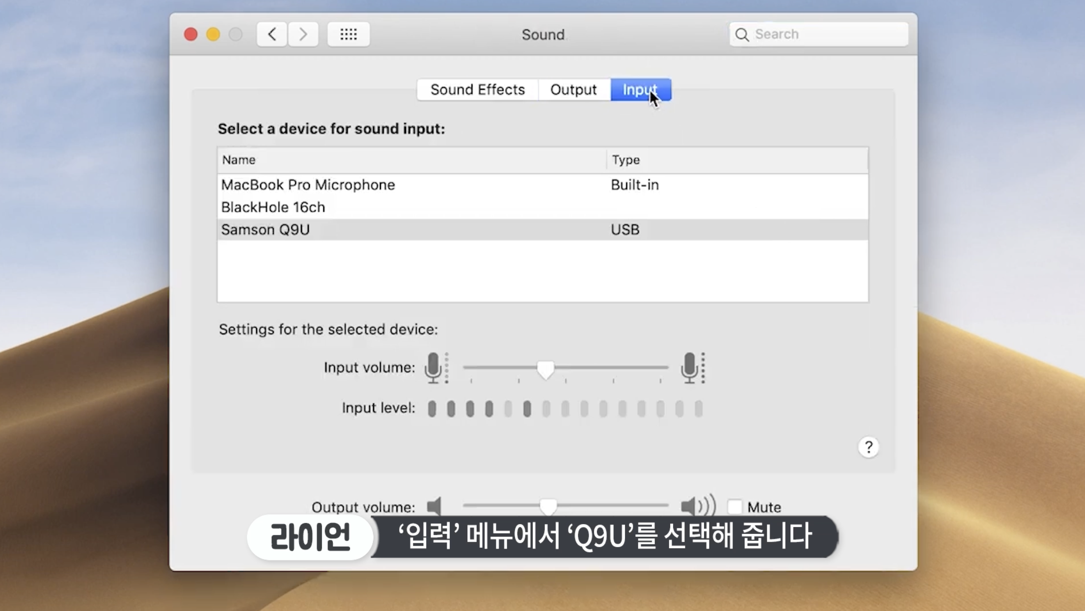Select MacBook Pro Microphone input device
This screenshot has height=611, width=1085.
coord(308,185)
